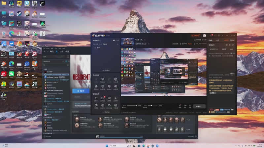Toggle the clock sort icon in Steam library
The height and width of the screenshot is (148, 264).
click(x=66, y=61)
